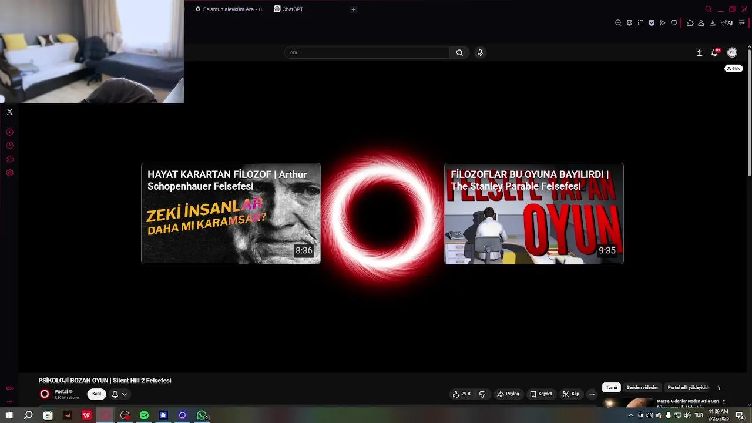This screenshot has height=423, width=752.
Task: Select the 'Portal adlı yükleyiciden' filter chip
Action: [688, 388]
